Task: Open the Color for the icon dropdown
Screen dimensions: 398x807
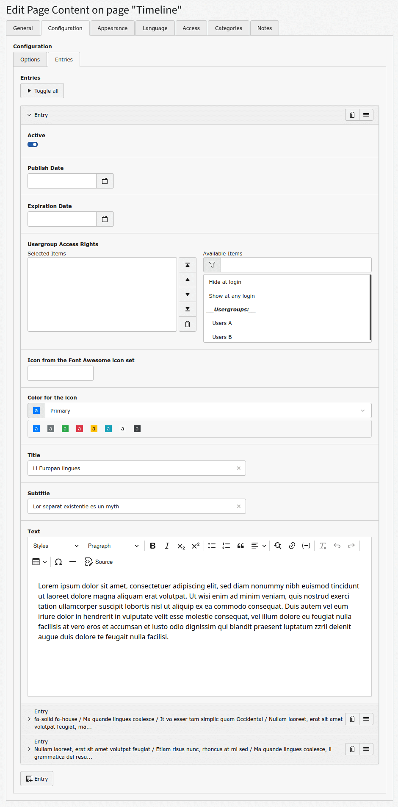Action: coord(208,410)
